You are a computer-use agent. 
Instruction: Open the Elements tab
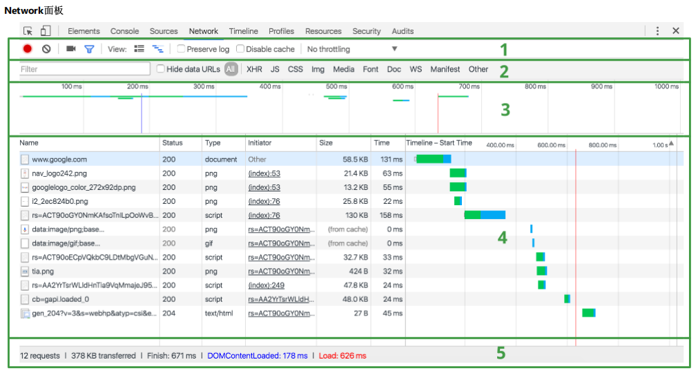click(84, 31)
